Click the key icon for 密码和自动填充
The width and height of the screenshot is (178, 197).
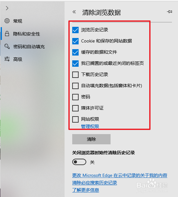[x=7, y=46]
